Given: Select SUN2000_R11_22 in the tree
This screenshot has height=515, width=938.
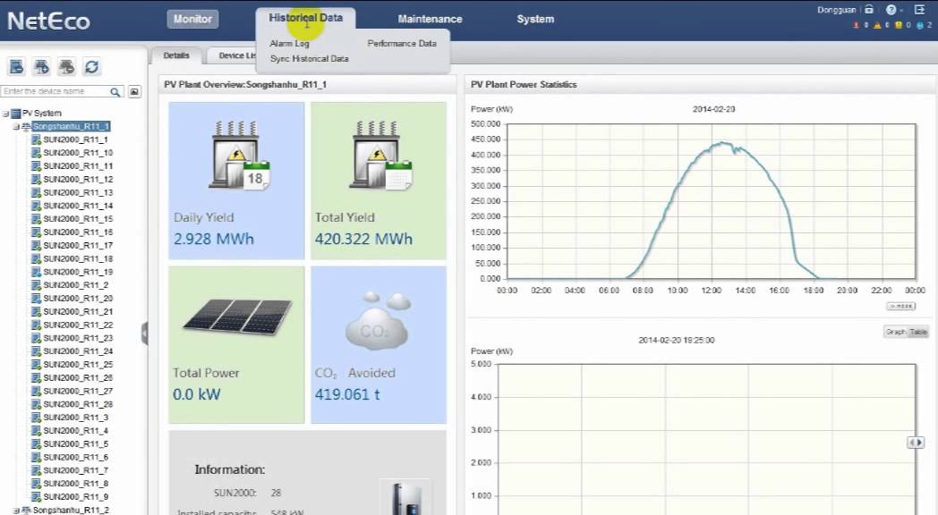Looking at the screenshot, I should (78, 325).
